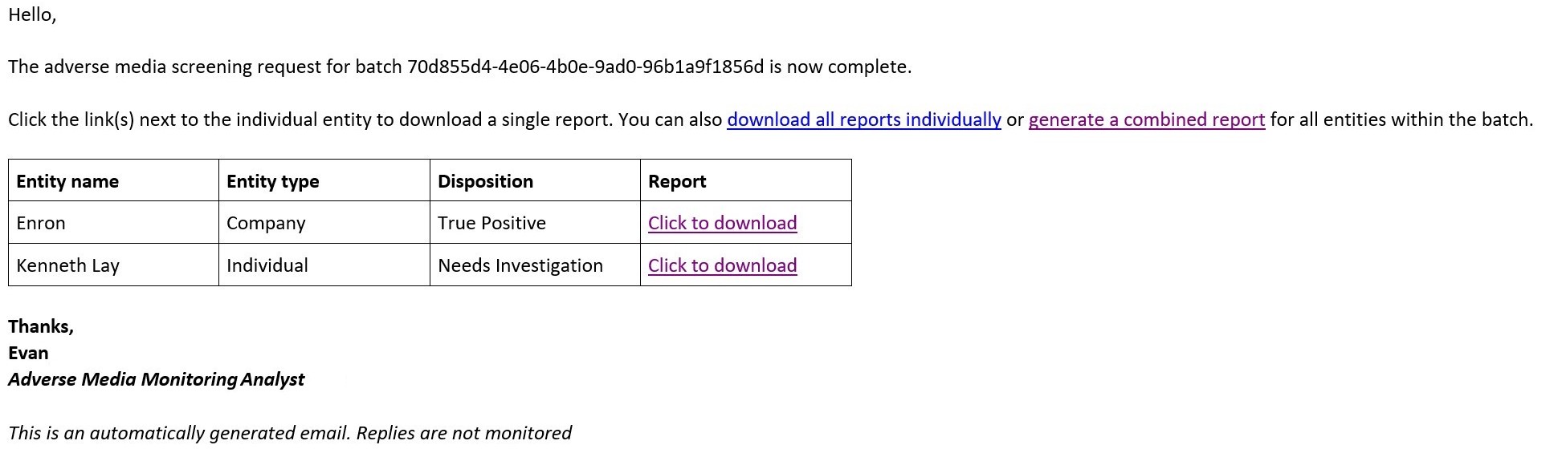Open the 'download all reports individually' link
Screen dimensions: 1562x453
pos(864,119)
